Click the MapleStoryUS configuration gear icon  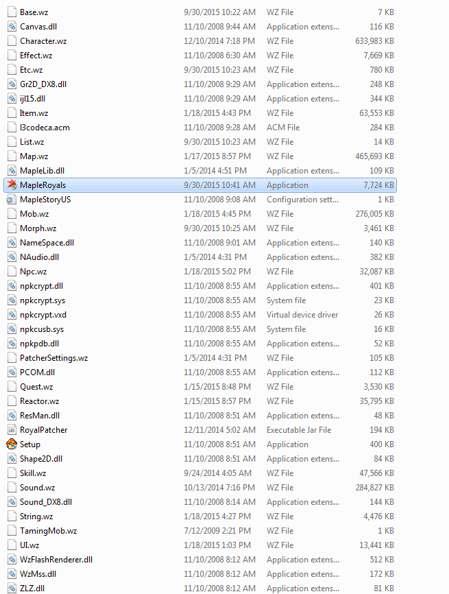click(x=12, y=200)
